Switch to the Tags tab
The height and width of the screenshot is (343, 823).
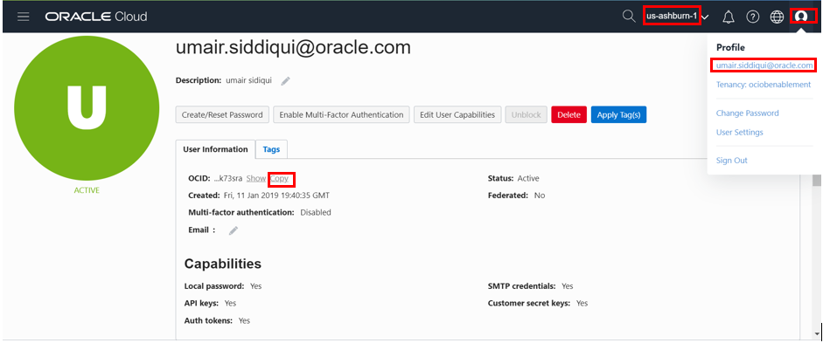[271, 149]
